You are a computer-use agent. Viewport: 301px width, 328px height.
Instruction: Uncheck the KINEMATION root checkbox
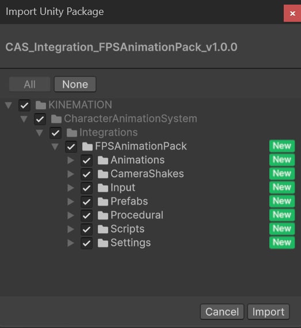[24, 105]
